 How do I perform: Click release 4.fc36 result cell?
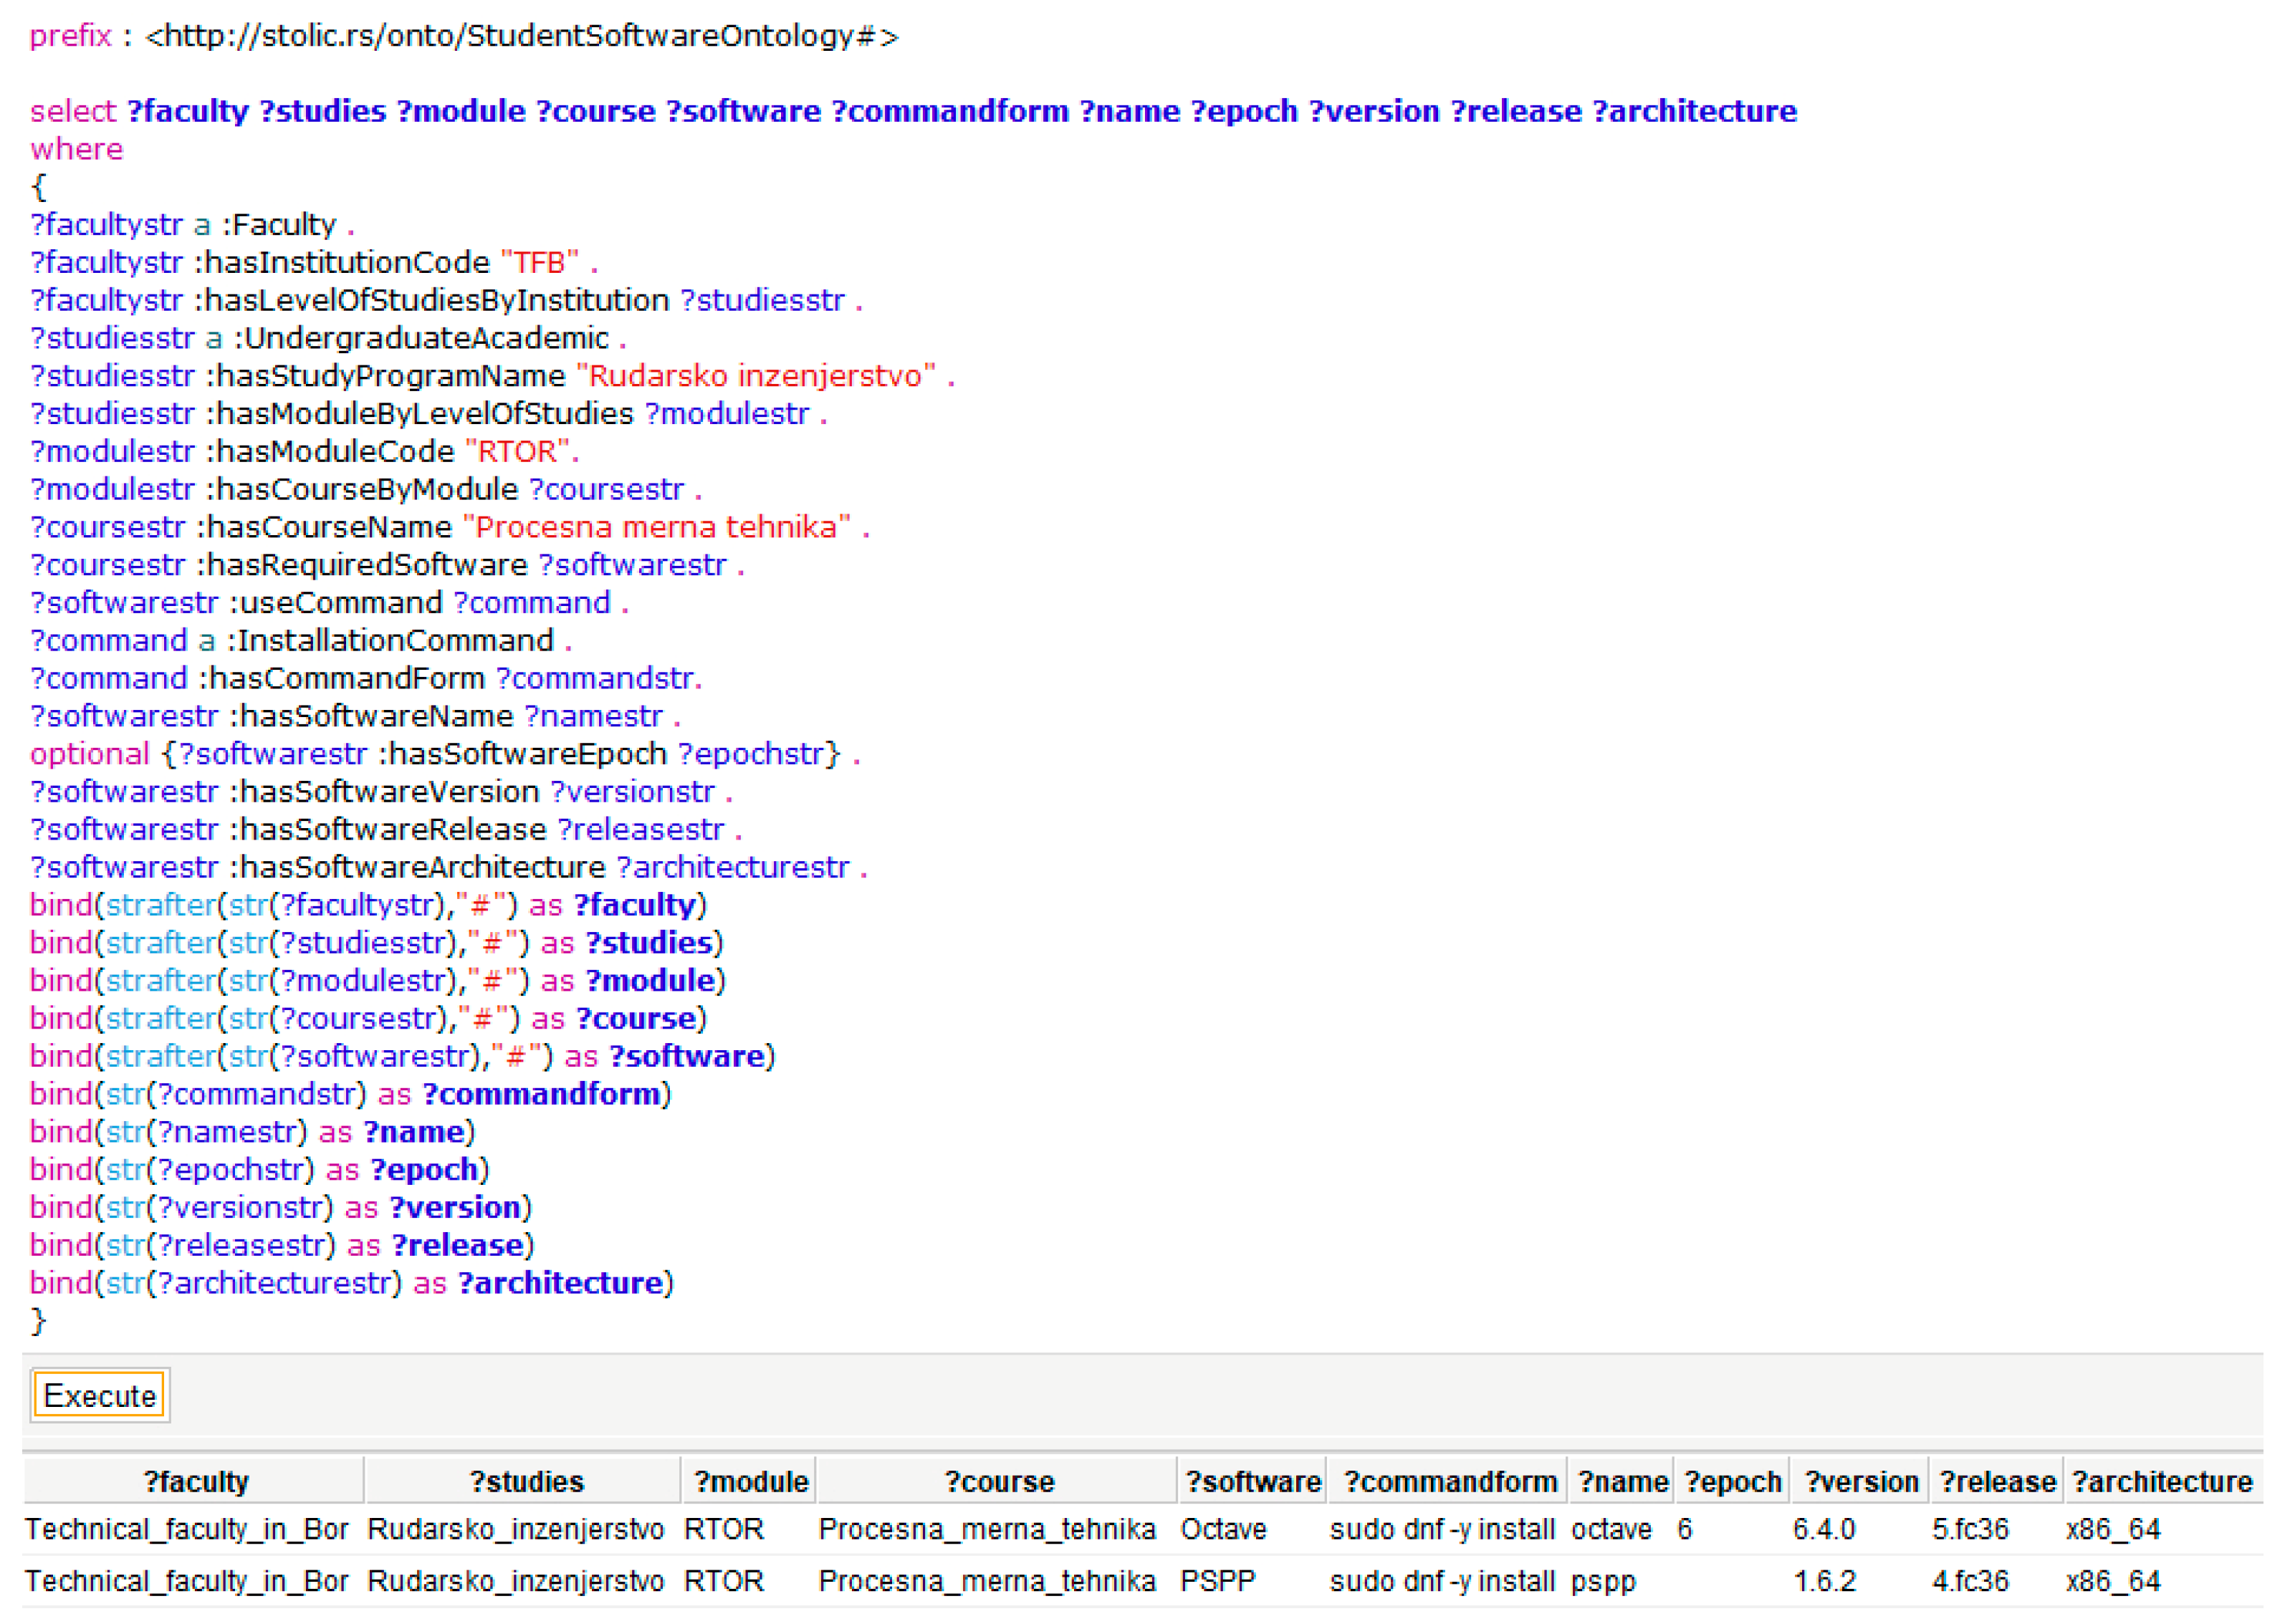[x=1969, y=1581]
